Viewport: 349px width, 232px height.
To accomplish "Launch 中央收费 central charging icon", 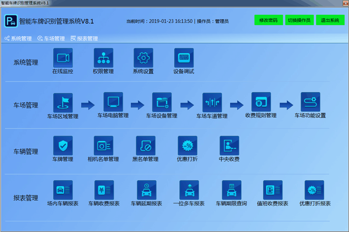I will point(229,146).
